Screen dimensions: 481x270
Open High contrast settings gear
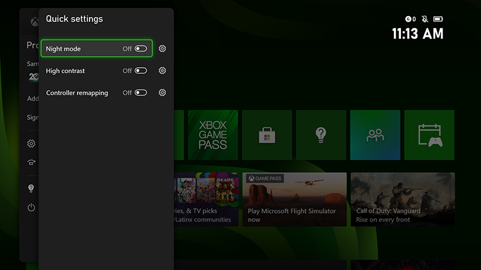pyautogui.click(x=162, y=71)
